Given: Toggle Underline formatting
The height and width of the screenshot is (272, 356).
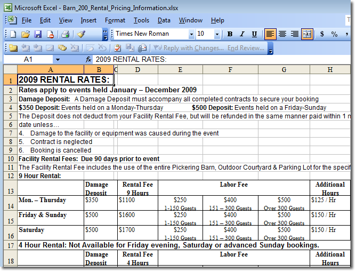Looking at the screenshot, I should point(254,34).
